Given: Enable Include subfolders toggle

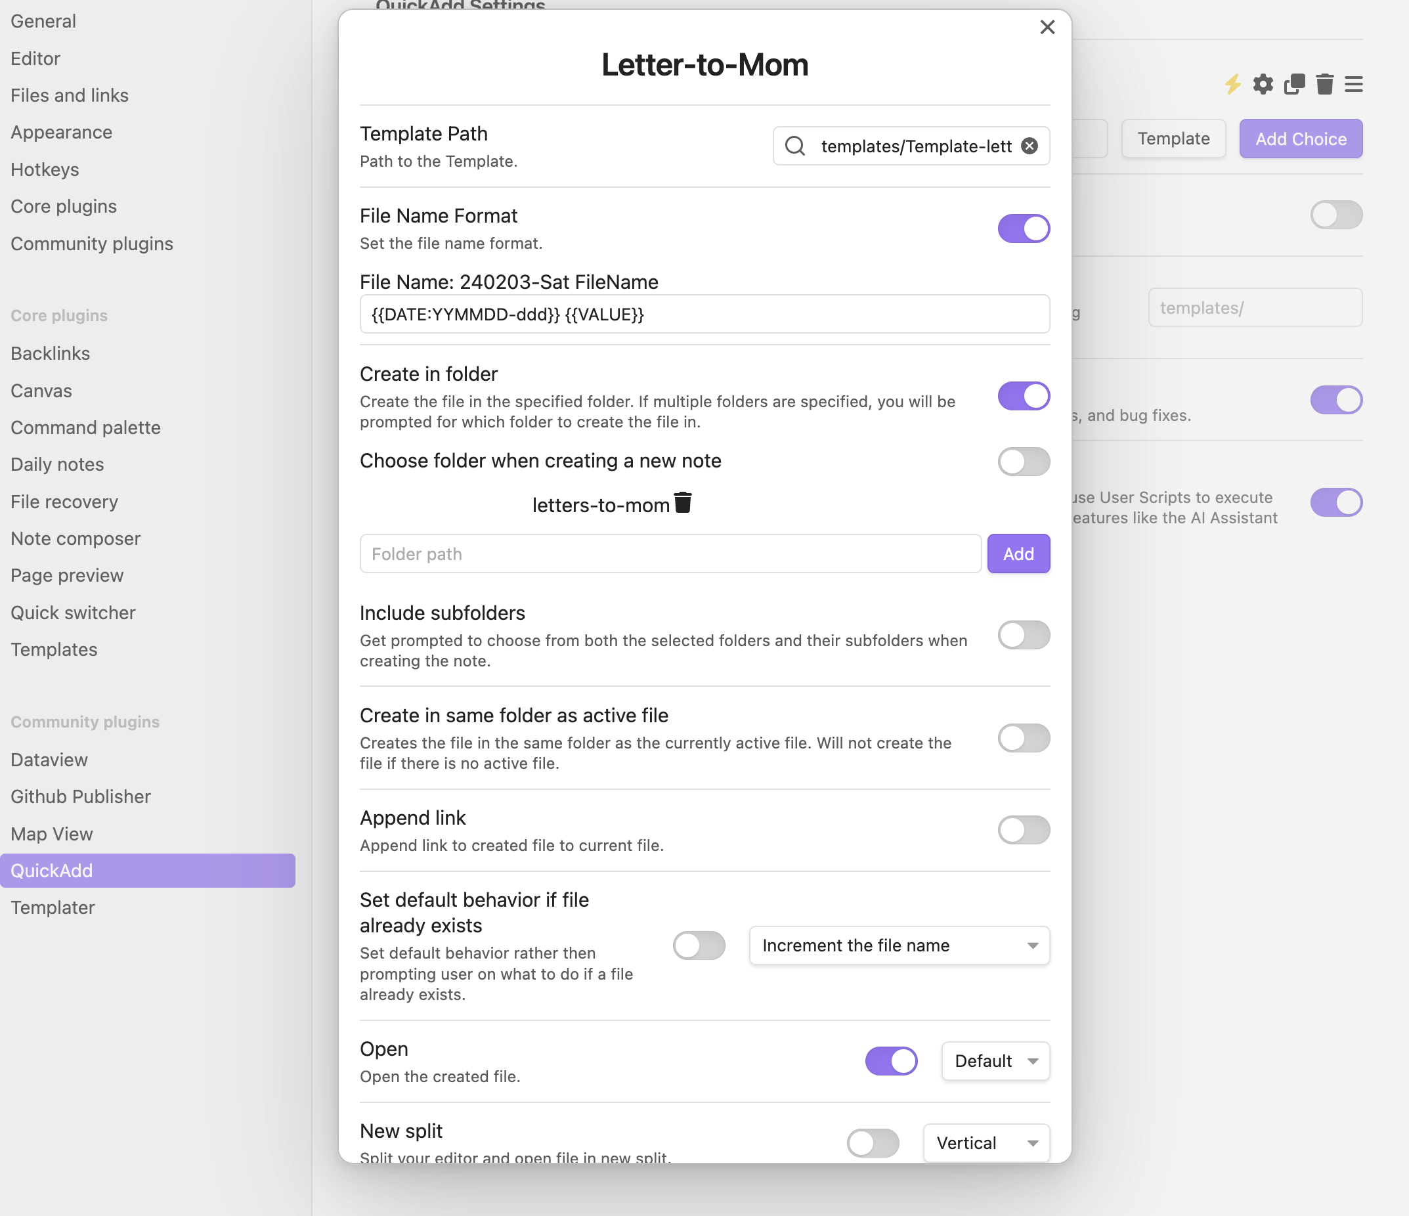Looking at the screenshot, I should click(x=1024, y=635).
